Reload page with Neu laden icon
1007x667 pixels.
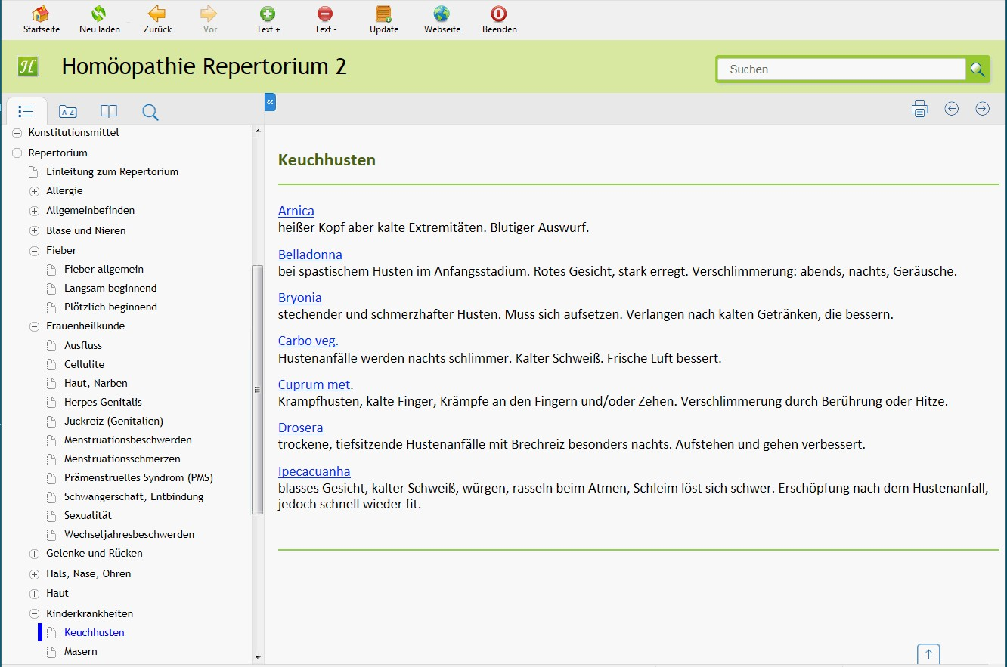(x=99, y=14)
